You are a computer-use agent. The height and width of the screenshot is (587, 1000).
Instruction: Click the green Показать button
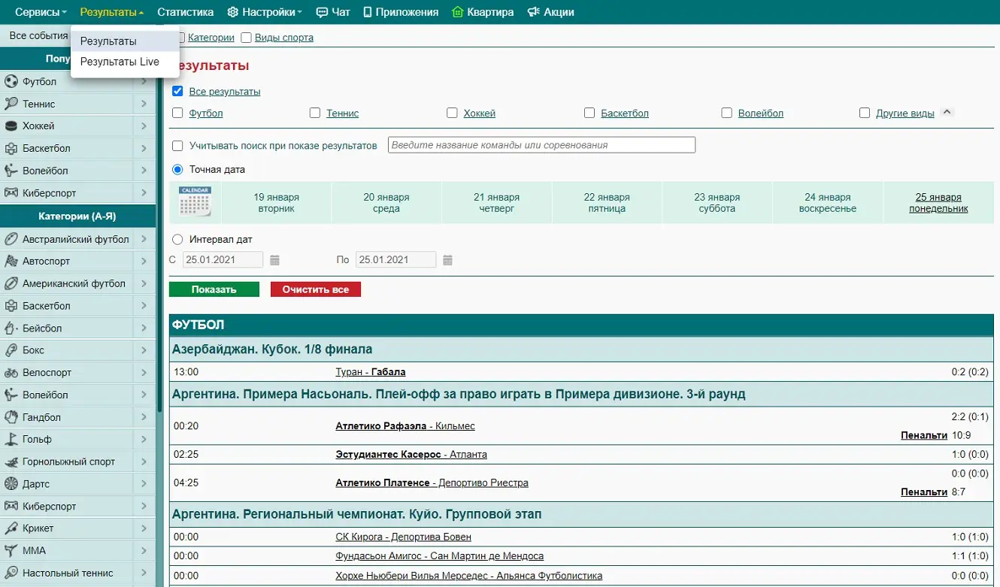(214, 289)
